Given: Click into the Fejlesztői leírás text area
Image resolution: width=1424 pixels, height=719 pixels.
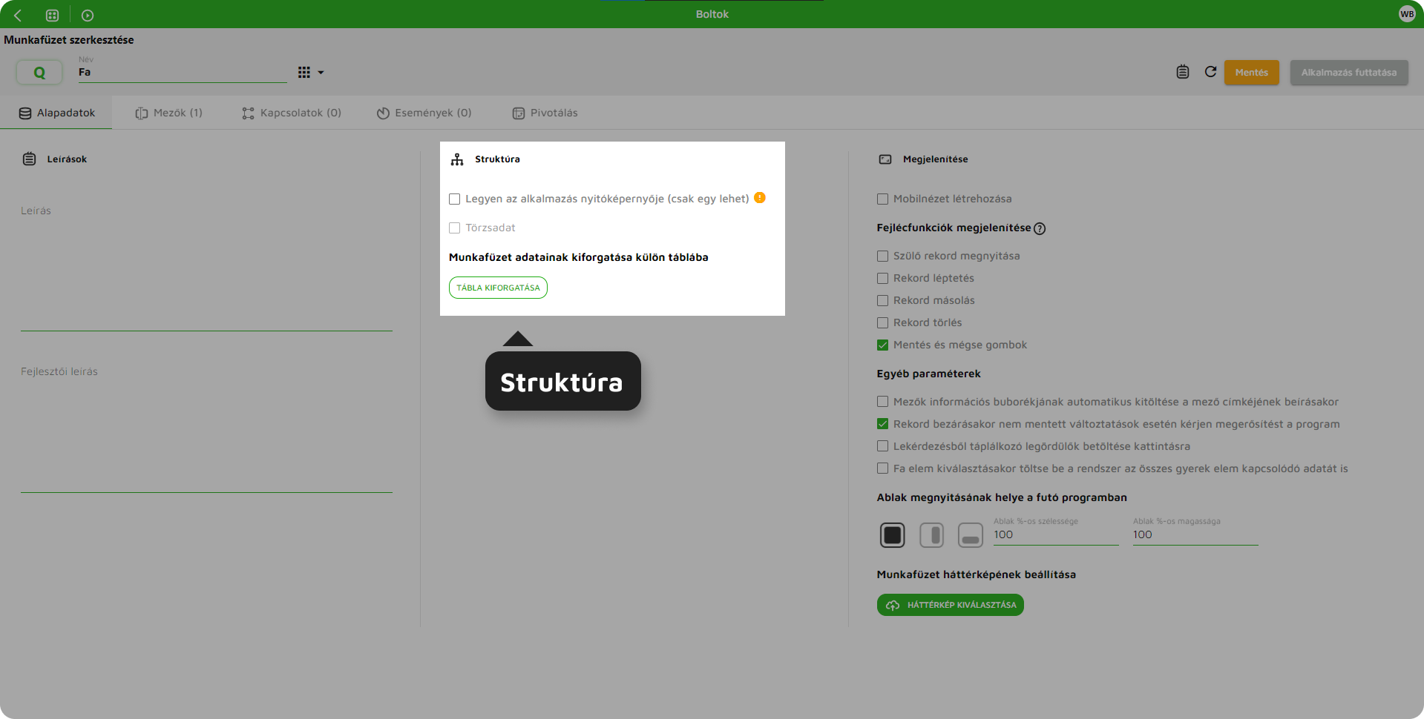Looking at the screenshot, I should tap(206, 428).
